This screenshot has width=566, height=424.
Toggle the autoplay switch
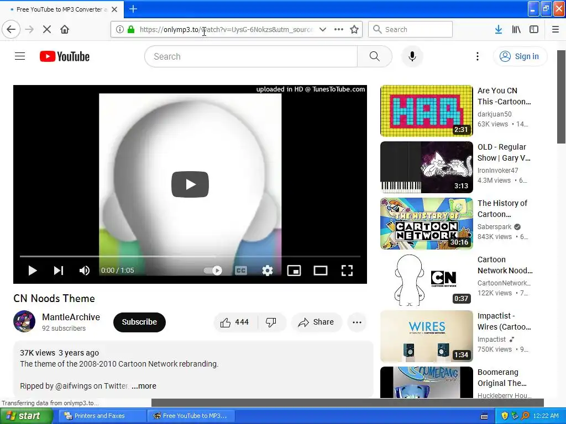(213, 271)
